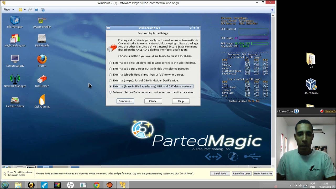Launch System Profiler from the desktop

pos(42,22)
